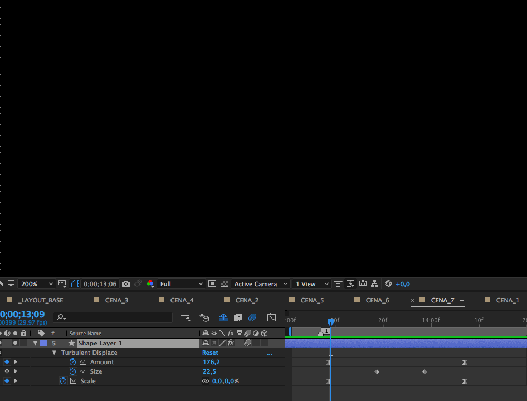Click the Composition Mini-Flowchart icon
Viewport: 527px width, 401px height.
[186, 317]
